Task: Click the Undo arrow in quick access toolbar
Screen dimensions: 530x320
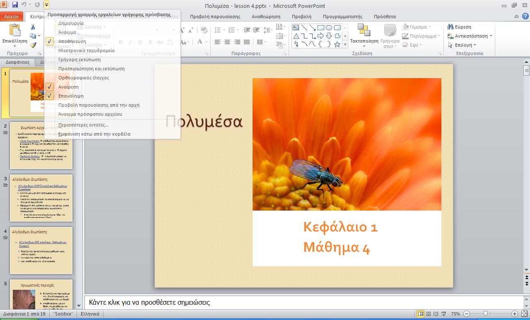Action: 24,5
